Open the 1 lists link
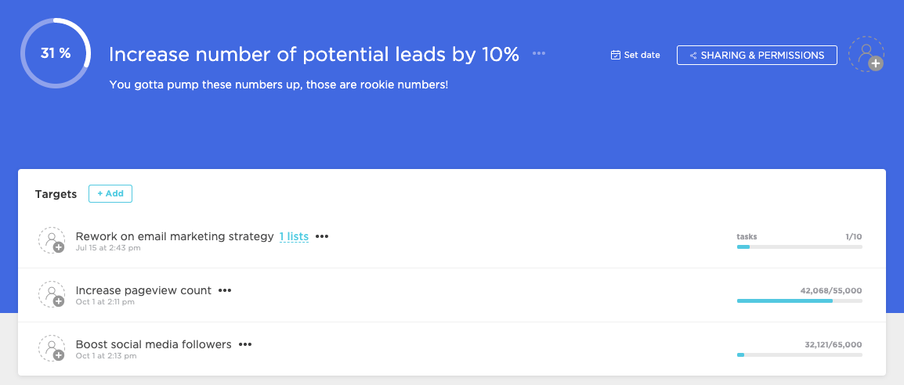This screenshot has height=385, width=904. tap(294, 236)
